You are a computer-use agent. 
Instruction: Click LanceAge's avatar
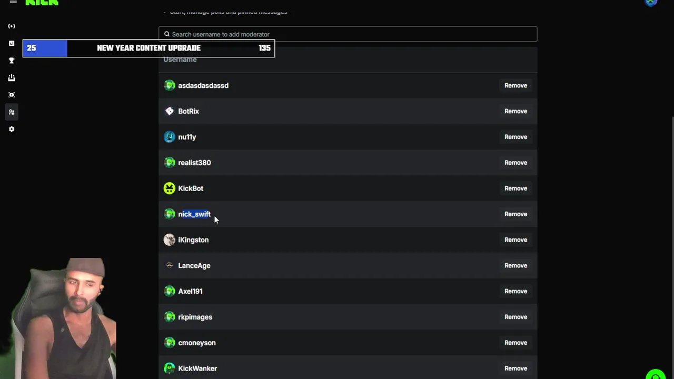(x=170, y=265)
